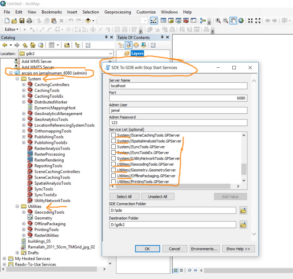The width and height of the screenshot is (293, 279).
Task: Browse for the SDE Connection Folder
Action: tap(243, 211)
